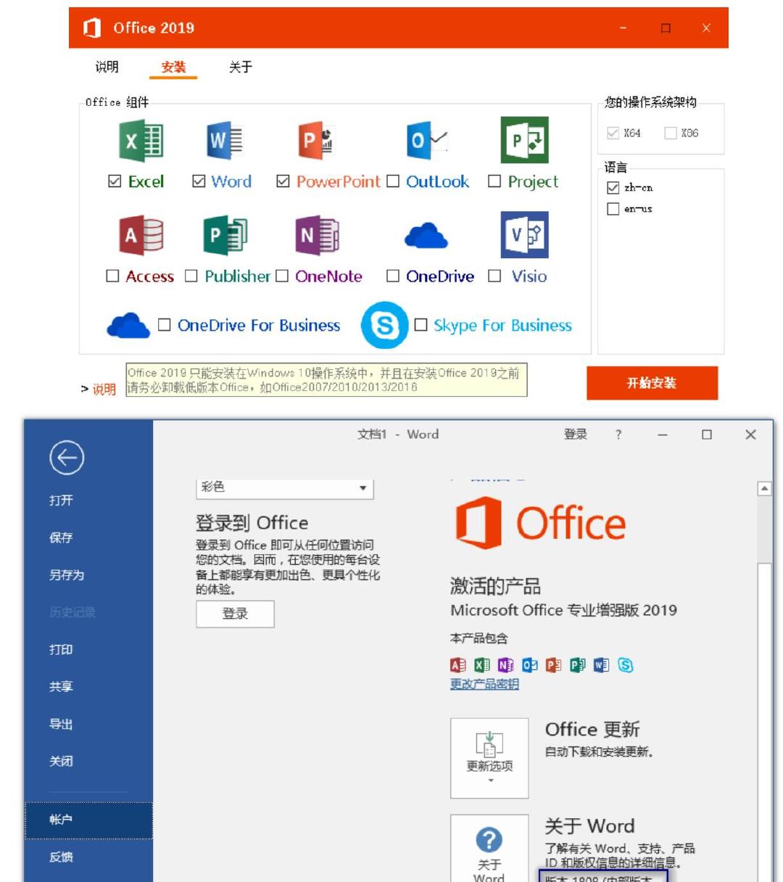Click the large Office logo in Word account page
The width and height of the screenshot is (783, 882).
coord(540,523)
